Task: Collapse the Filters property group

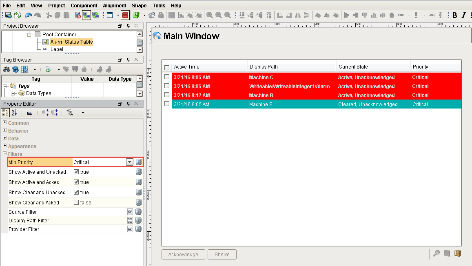Action: pyautogui.click(x=5, y=154)
